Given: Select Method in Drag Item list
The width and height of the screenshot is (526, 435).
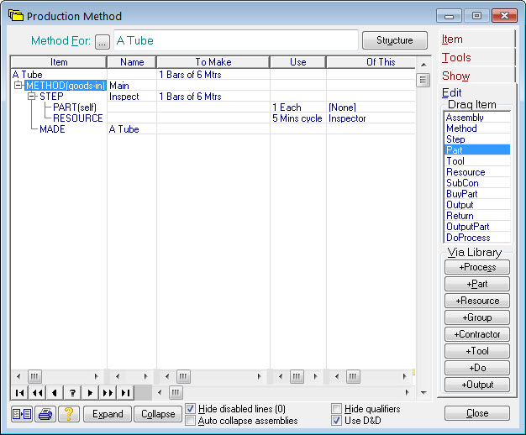Looking at the screenshot, I should pos(477,128).
